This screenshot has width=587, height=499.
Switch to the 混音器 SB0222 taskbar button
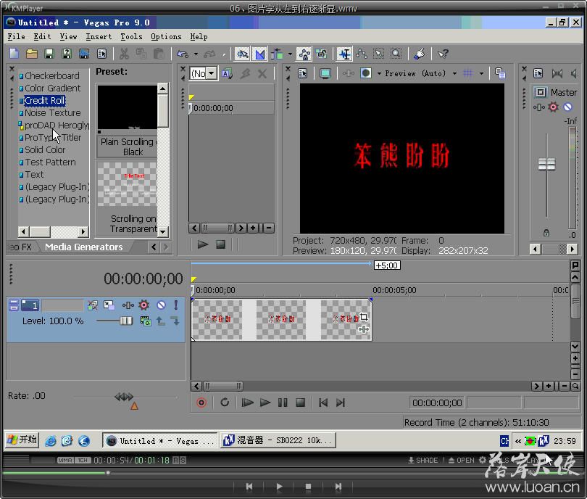(278, 440)
